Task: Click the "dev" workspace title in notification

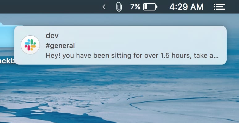Action: pos(52,36)
